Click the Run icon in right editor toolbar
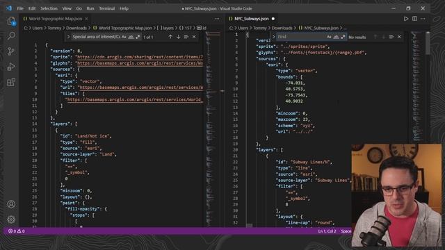Image resolution: width=445 pixels, height=250 pixels. click(x=406, y=19)
